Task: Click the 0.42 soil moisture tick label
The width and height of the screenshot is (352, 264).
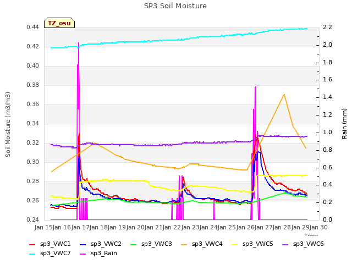Action: [x=32, y=47]
